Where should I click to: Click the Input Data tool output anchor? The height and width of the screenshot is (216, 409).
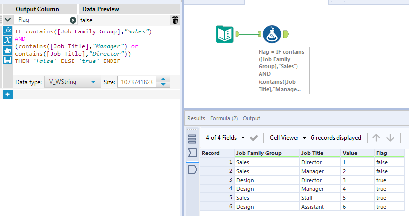click(237, 34)
